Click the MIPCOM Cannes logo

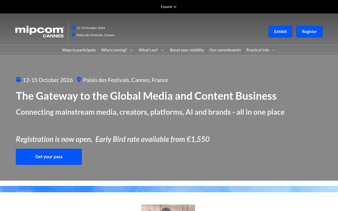(x=40, y=32)
